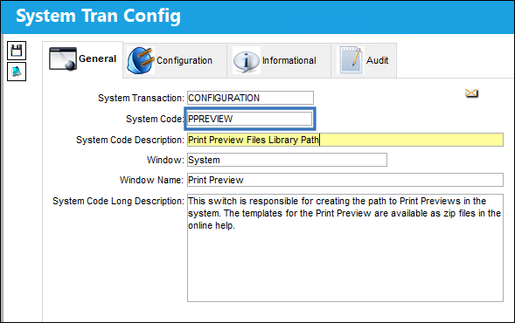Click the System Code Long Description text area
Image resolution: width=515 pixels, height=323 pixels.
345,248
